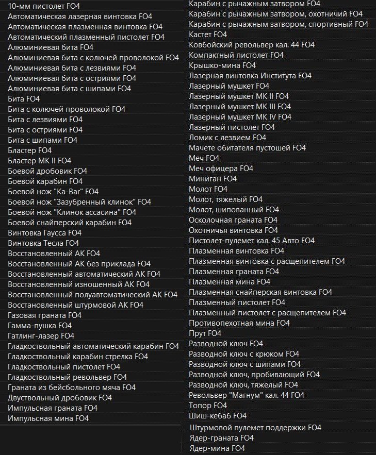Click "Плазменная снайперская винтовка FO4" item
Screen dimensions: 376x455
(x=260, y=292)
